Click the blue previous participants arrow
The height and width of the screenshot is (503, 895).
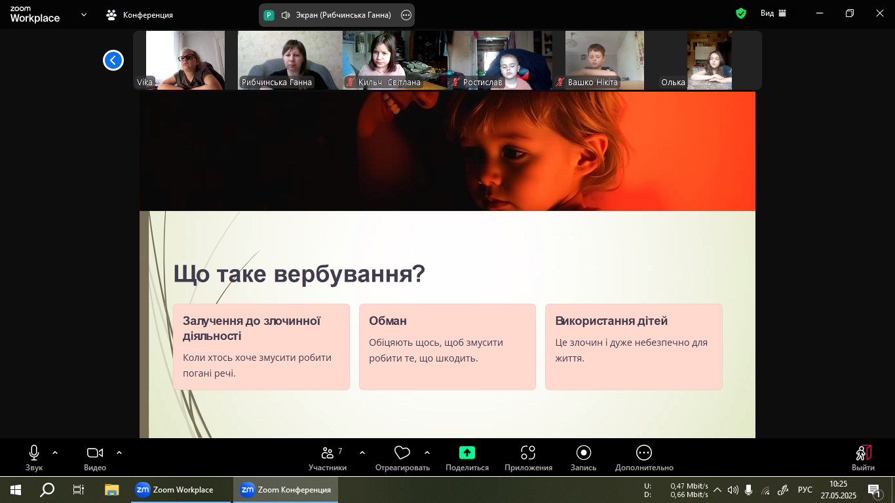pos(113,60)
